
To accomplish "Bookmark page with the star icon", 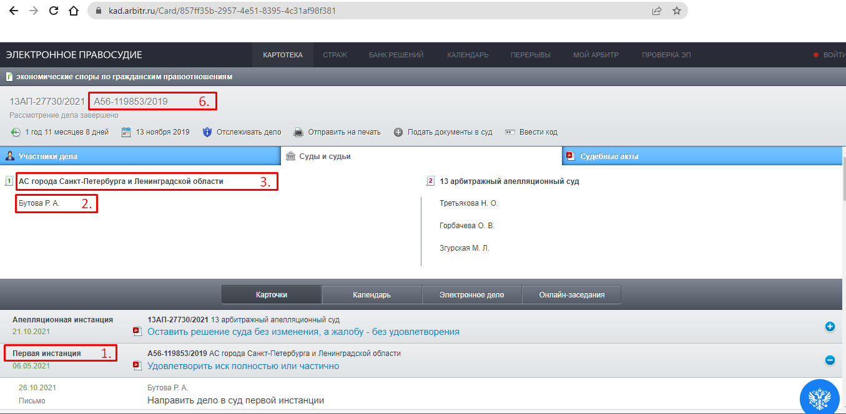I will [676, 11].
